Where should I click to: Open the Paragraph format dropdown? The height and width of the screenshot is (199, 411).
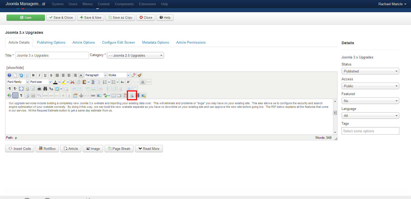[x=96, y=75]
